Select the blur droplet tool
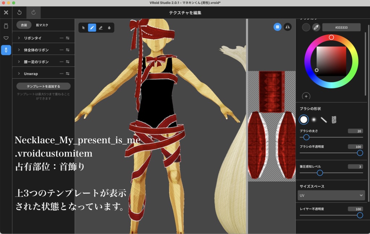 pyautogui.click(x=109, y=27)
